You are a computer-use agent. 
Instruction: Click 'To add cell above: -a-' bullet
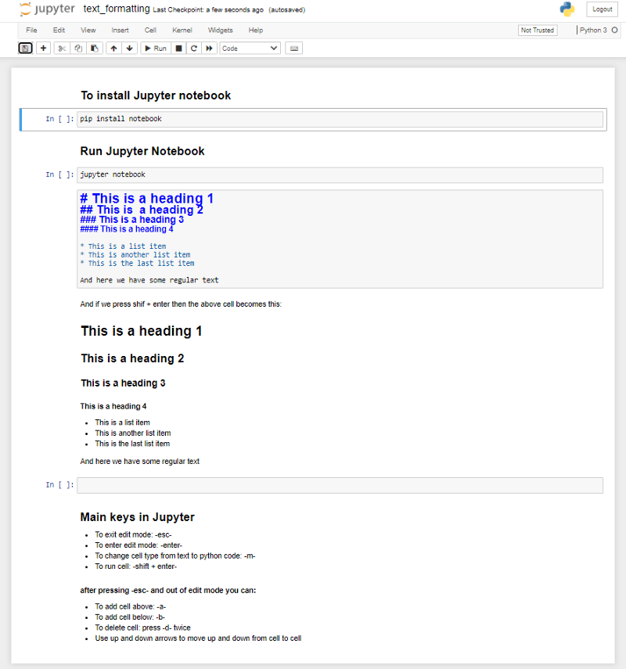pyautogui.click(x=130, y=606)
